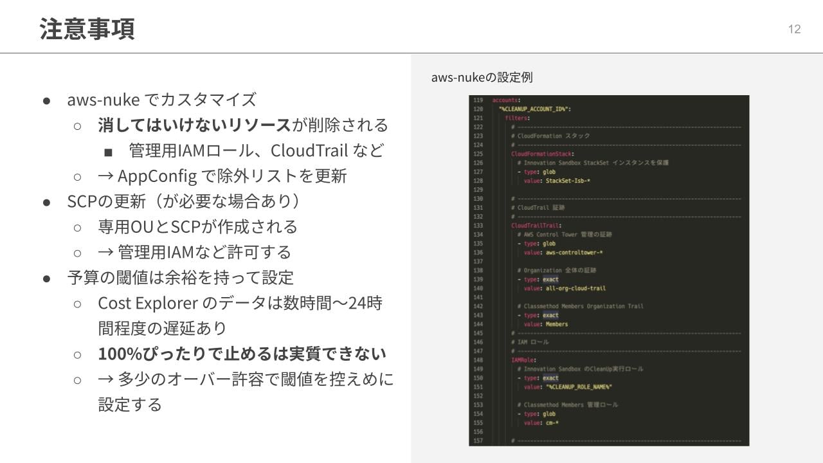Click the trailing text '設定する'
823x463 pixels.
[x=130, y=404]
